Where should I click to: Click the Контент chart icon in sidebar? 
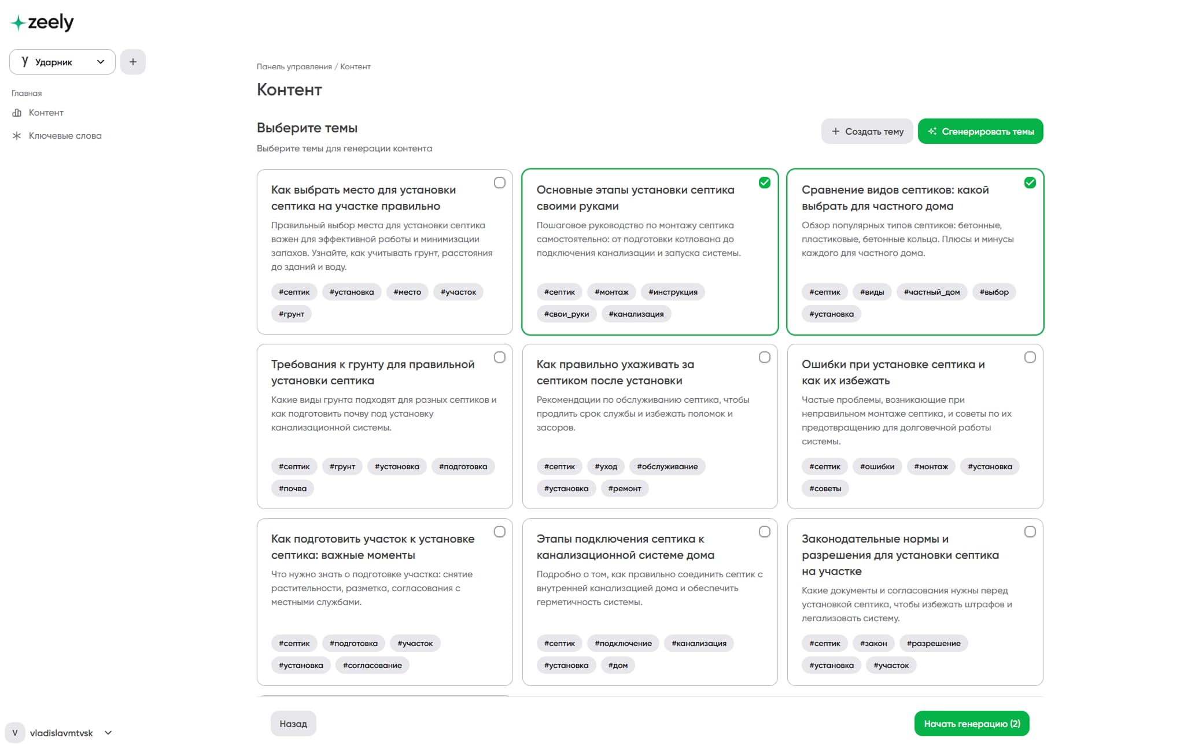tap(17, 113)
